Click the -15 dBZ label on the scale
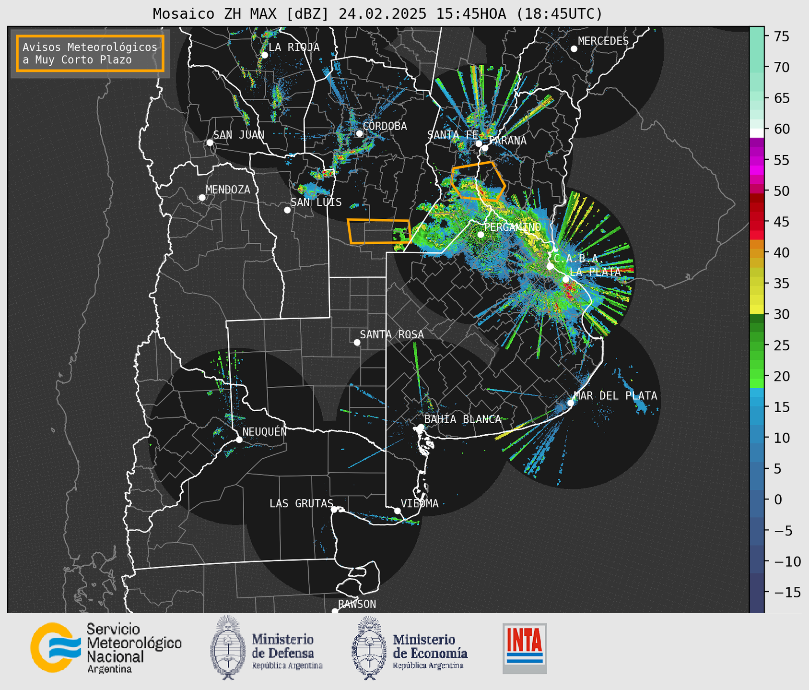809x690 pixels. point(786,592)
